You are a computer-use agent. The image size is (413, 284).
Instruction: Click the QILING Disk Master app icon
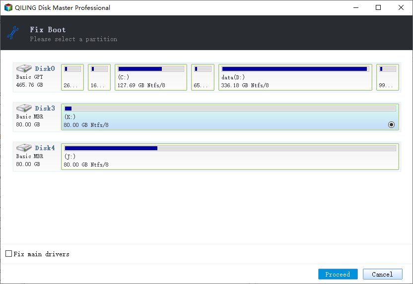8,7
